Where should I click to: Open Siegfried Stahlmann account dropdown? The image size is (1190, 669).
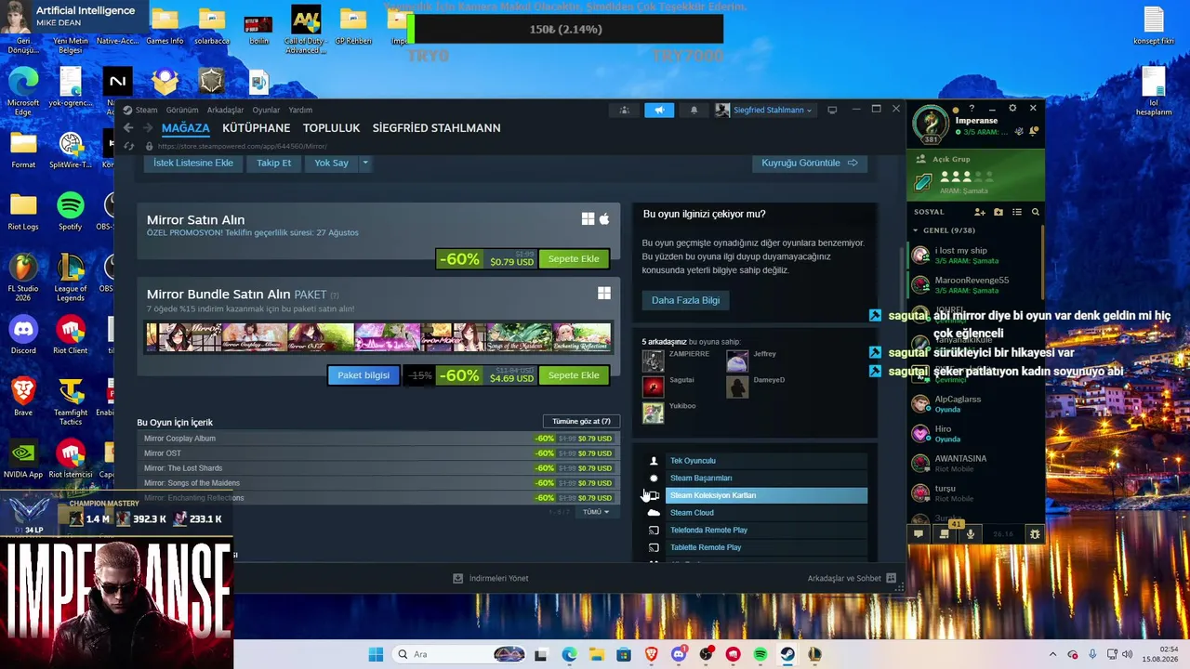(764, 110)
